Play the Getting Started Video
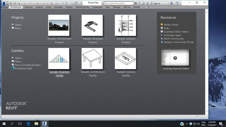 (x=175, y=58)
